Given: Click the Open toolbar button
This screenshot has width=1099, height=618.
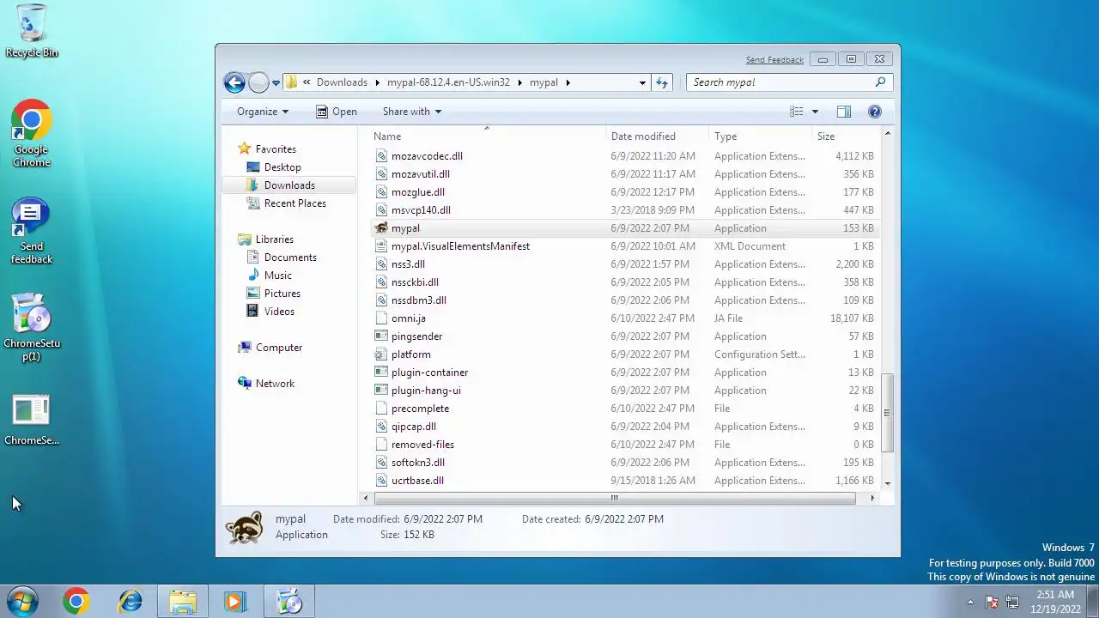Looking at the screenshot, I should coord(336,112).
